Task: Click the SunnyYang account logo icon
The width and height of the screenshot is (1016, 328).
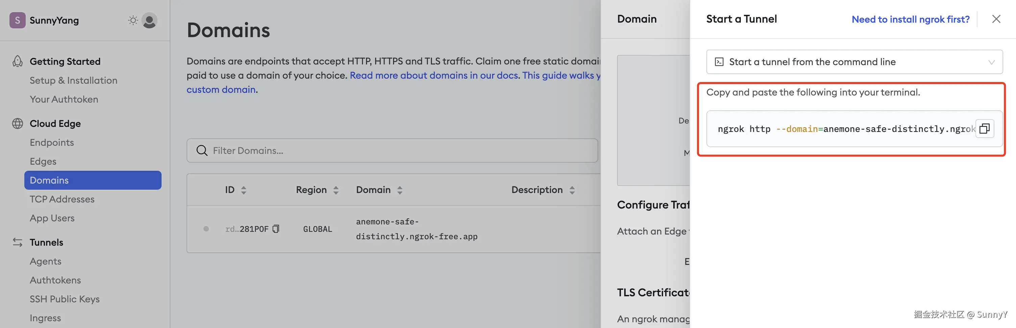Action: (x=17, y=21)
